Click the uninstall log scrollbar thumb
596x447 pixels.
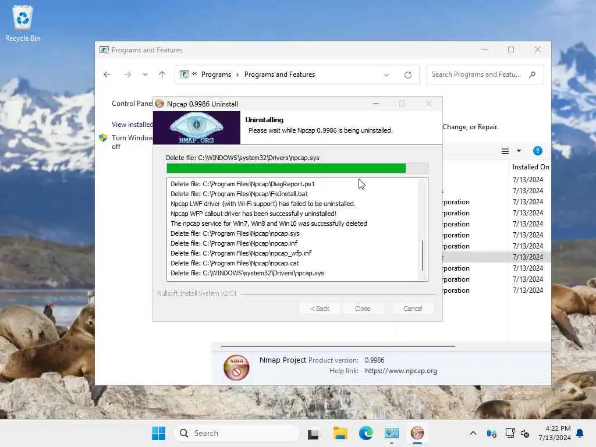coord(423,256)
